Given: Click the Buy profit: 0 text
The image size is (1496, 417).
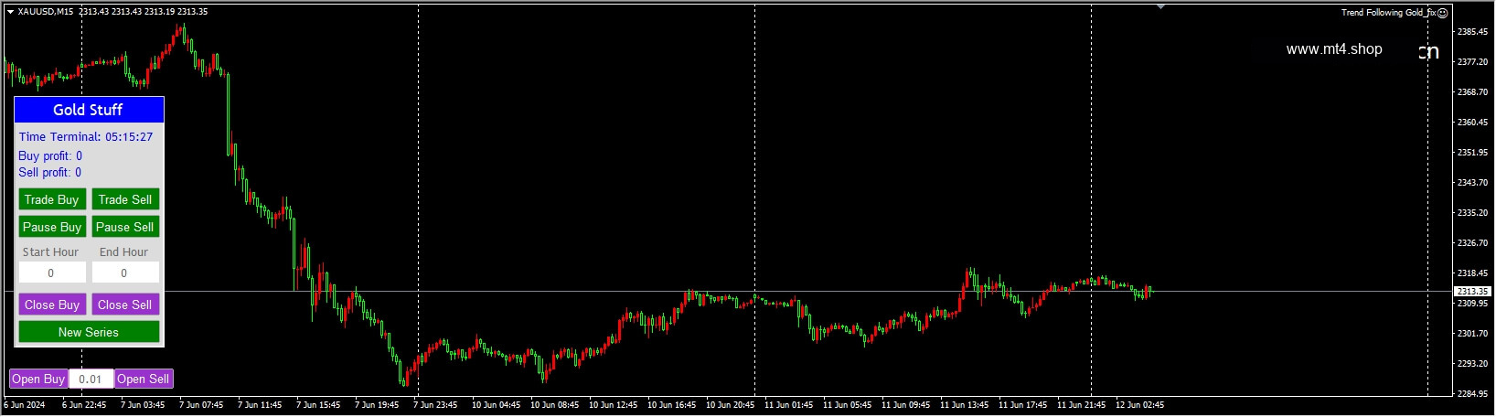Looking at the screenshot, I should point(50,156).
